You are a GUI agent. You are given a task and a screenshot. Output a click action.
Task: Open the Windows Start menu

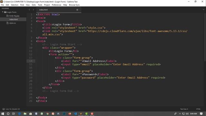(x=3, y=114)
